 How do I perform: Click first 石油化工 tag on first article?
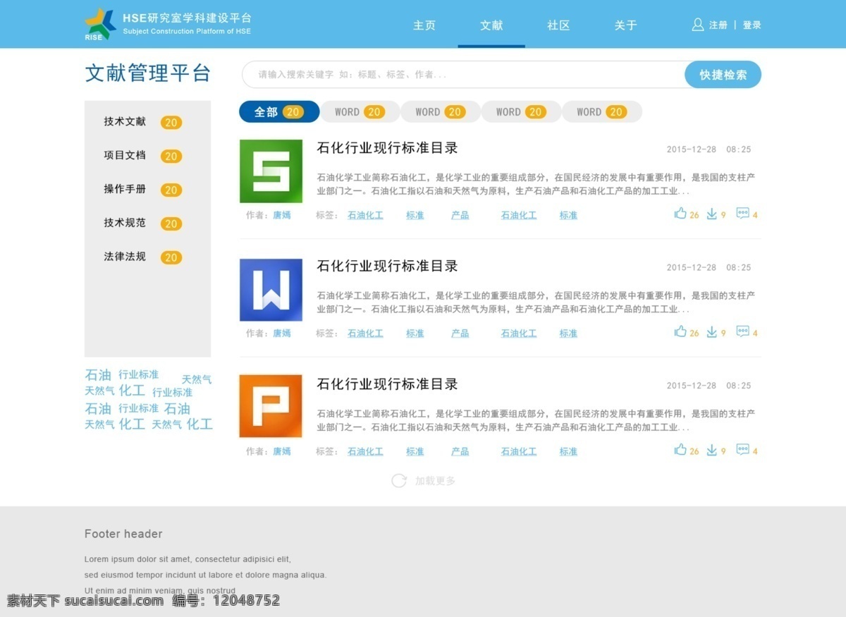365,215
